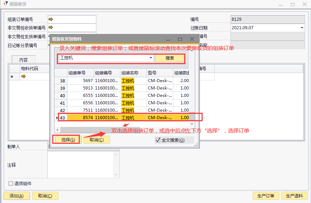The width and height of the screenshot is (311, 203).
Task: Click the vertical scrollbar down arrow in the results list
Action: coord(192,124)
